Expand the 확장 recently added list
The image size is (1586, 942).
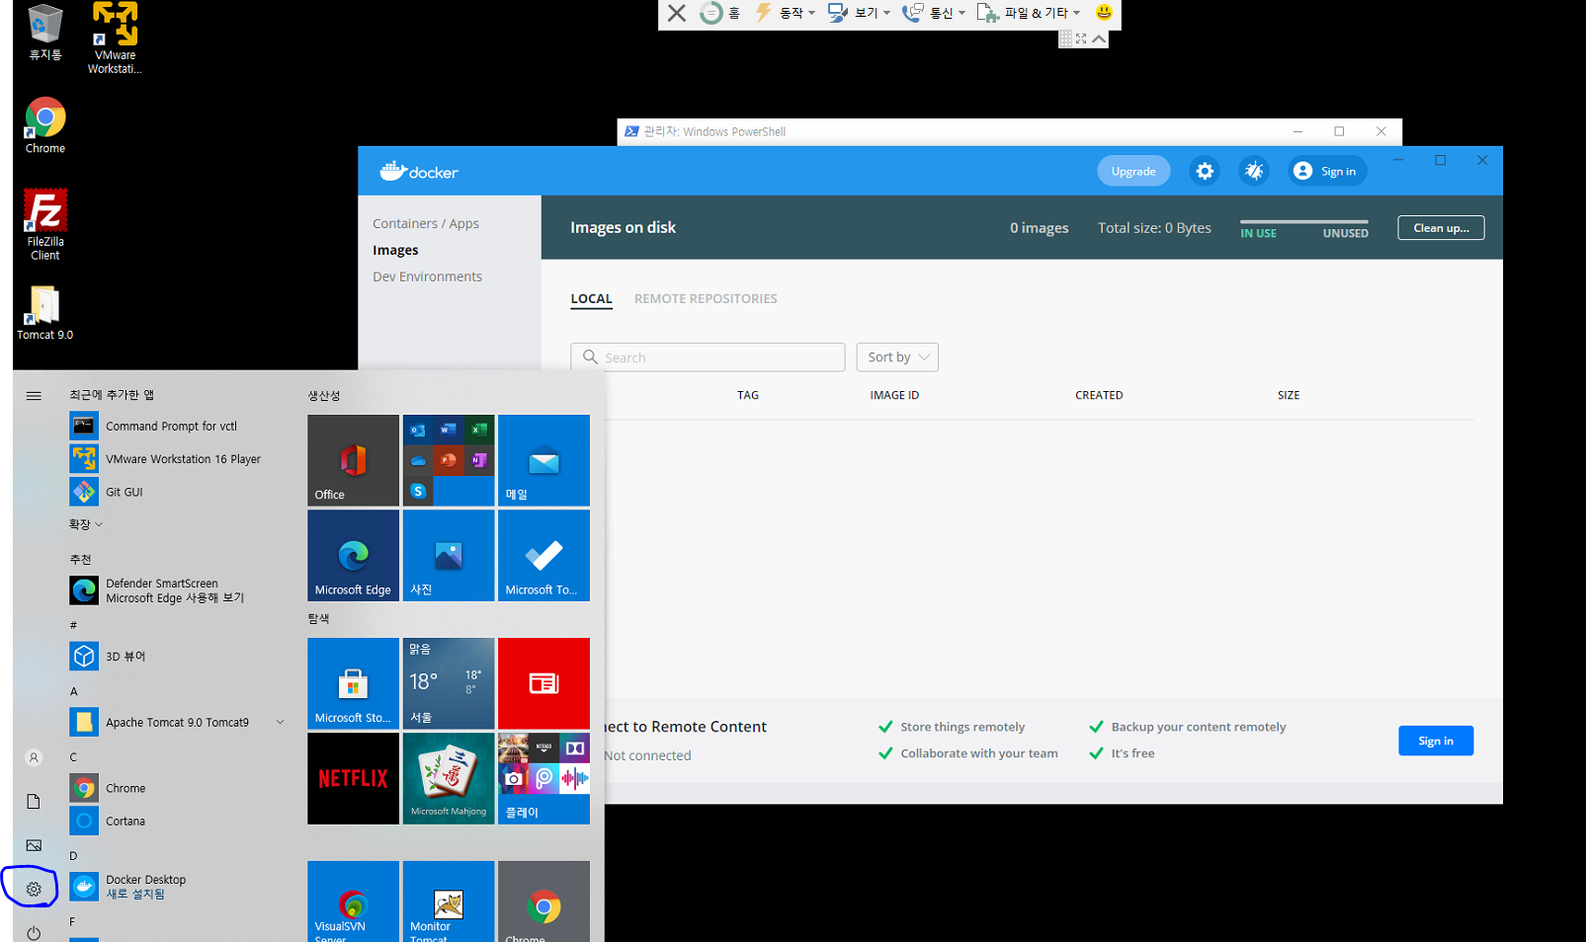tap(86, 523)
